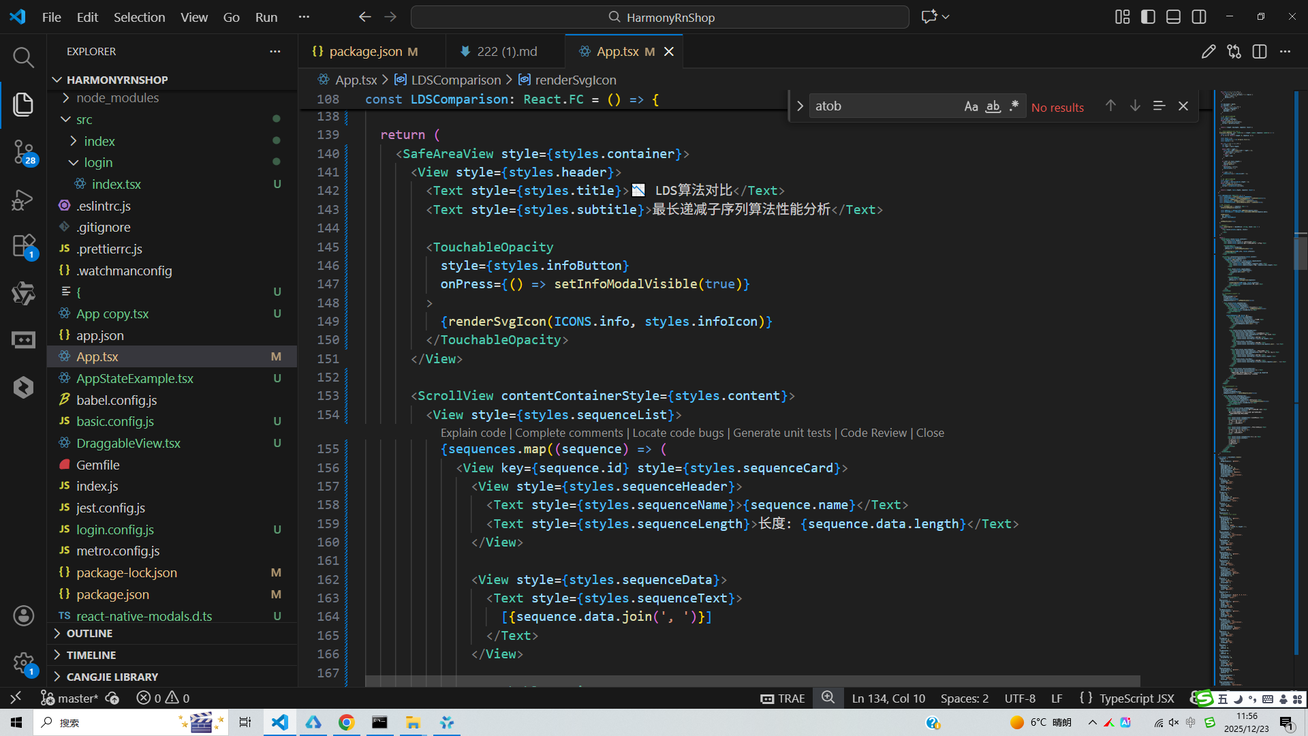Screen dimensions: 1308x736
Task: Toggle Match Case in find widget
Action: click(x=971, y=106)
